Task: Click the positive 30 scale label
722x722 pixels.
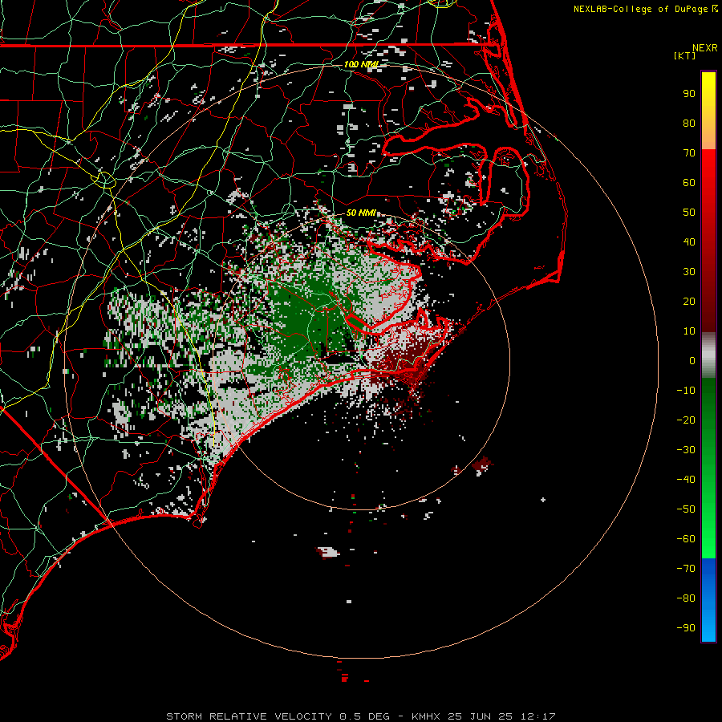Action: click(x=689, y=272)
